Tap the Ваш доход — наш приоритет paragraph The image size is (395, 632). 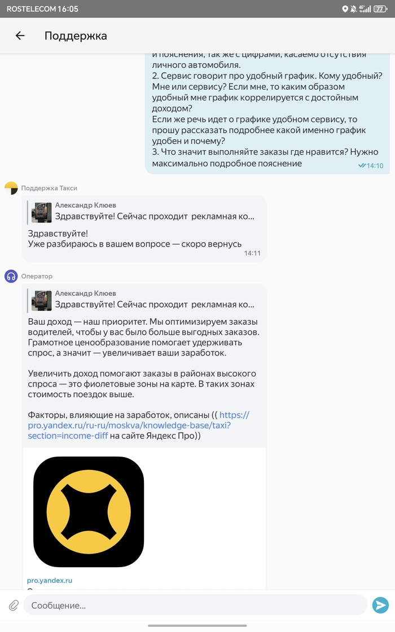click(x=143, y=337)
